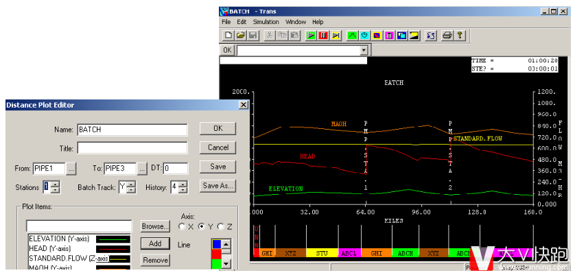Click ellipsis button next to To field
The height and width of the screenshot is (275, 575).
pyautogui.click(x=142, y=169)
